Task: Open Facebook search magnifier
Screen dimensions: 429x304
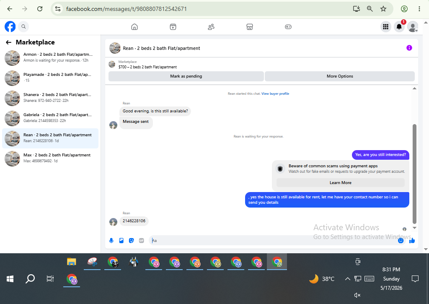Action: pyautogui.click(x=23, y=26)
